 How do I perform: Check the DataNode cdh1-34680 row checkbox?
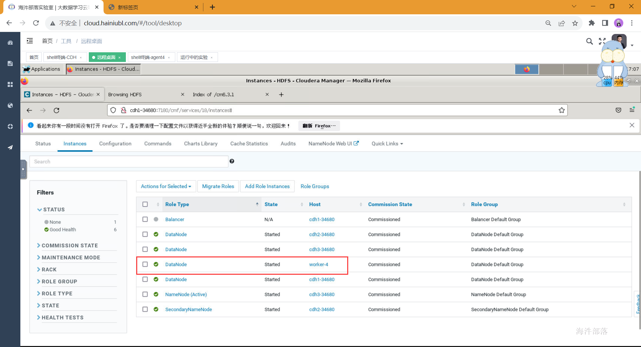click(145, 279)
